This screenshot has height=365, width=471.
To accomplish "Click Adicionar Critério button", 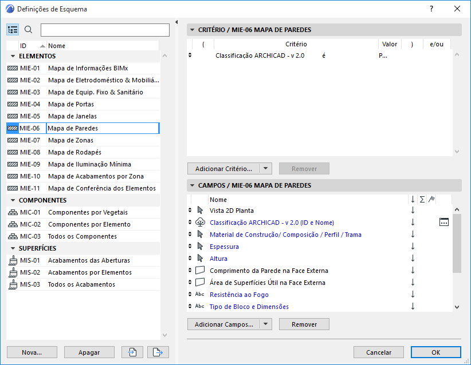I will coord(224,169).
